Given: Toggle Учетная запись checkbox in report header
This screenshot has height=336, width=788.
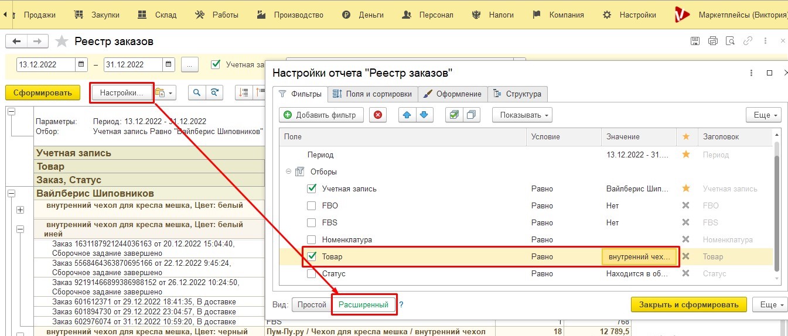Looking at the screenshot, I should pos(216,64).
